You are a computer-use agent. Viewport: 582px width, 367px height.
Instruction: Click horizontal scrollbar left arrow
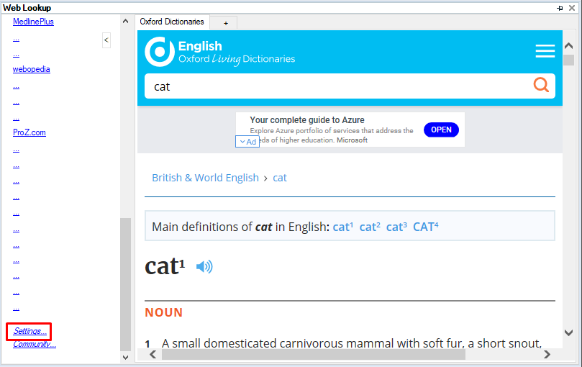[x=153, y=355]
